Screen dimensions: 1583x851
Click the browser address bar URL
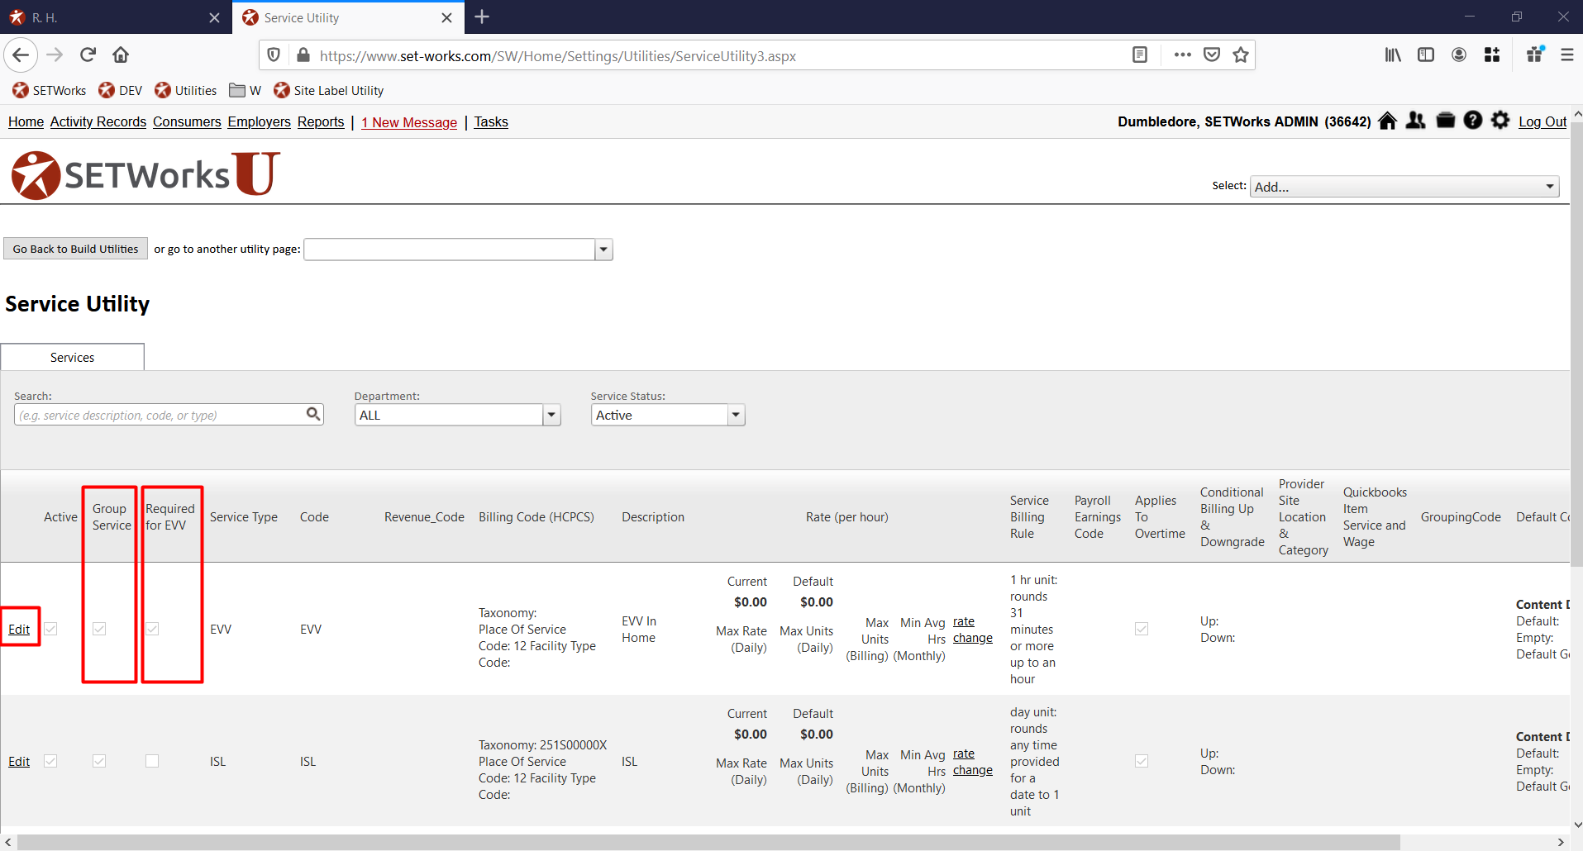558,56
